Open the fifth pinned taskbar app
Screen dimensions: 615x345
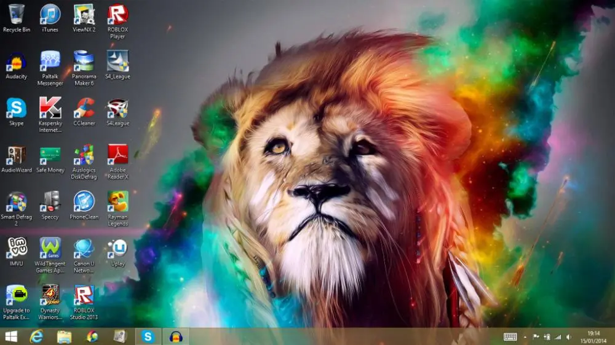point(120,337)
